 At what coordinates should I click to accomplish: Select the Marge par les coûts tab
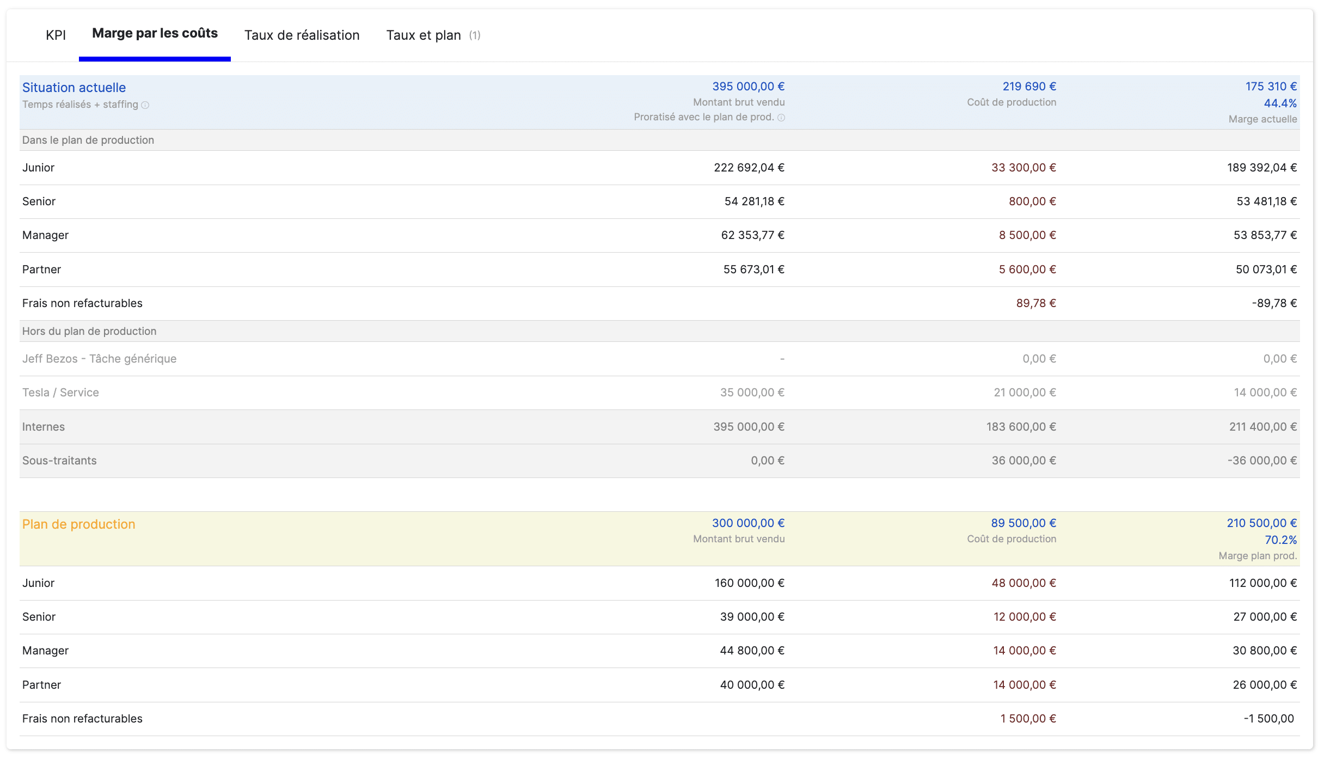tap(155, 33)
